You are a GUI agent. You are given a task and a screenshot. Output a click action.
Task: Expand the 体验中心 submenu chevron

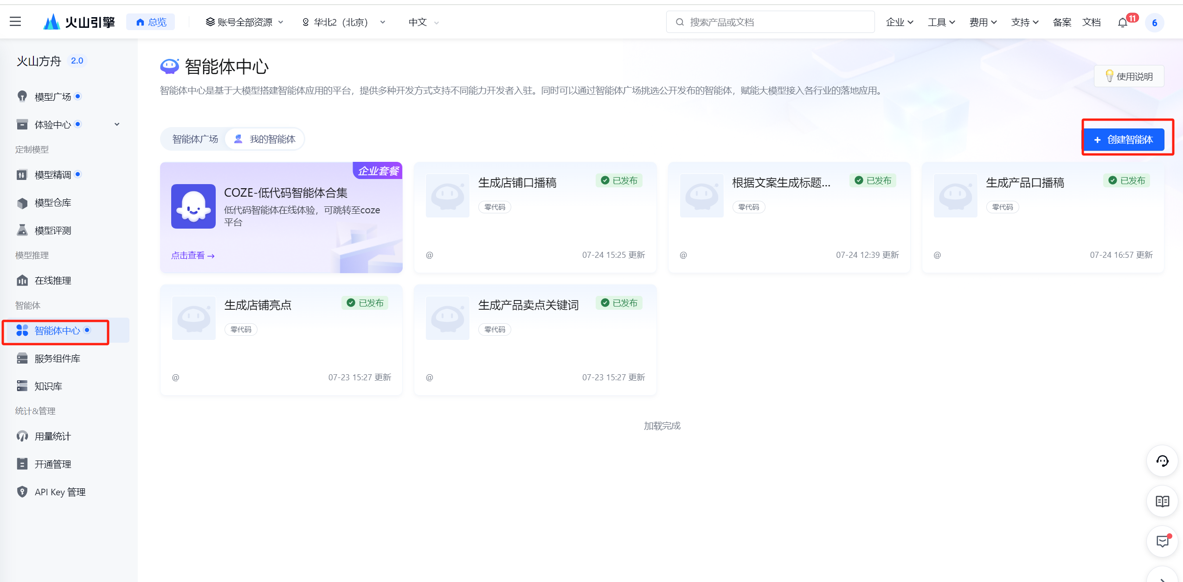[117, 124]
